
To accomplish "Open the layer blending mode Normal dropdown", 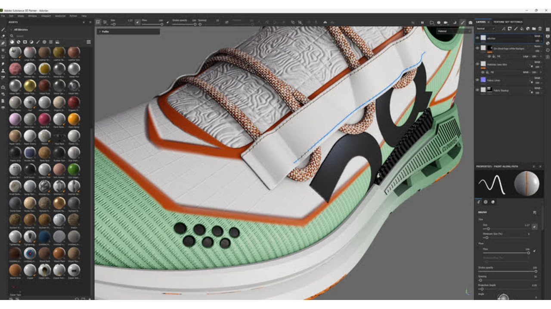I will tap(486, 29).
